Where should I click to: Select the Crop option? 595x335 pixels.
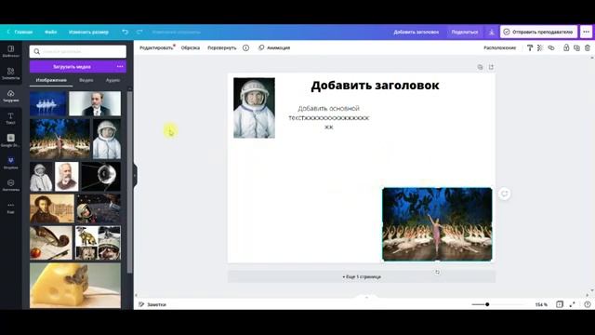click(191, 47)
